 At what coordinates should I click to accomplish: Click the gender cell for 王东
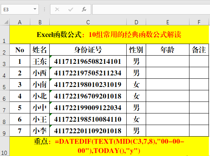pyautogui.click(x=136, y=61)
